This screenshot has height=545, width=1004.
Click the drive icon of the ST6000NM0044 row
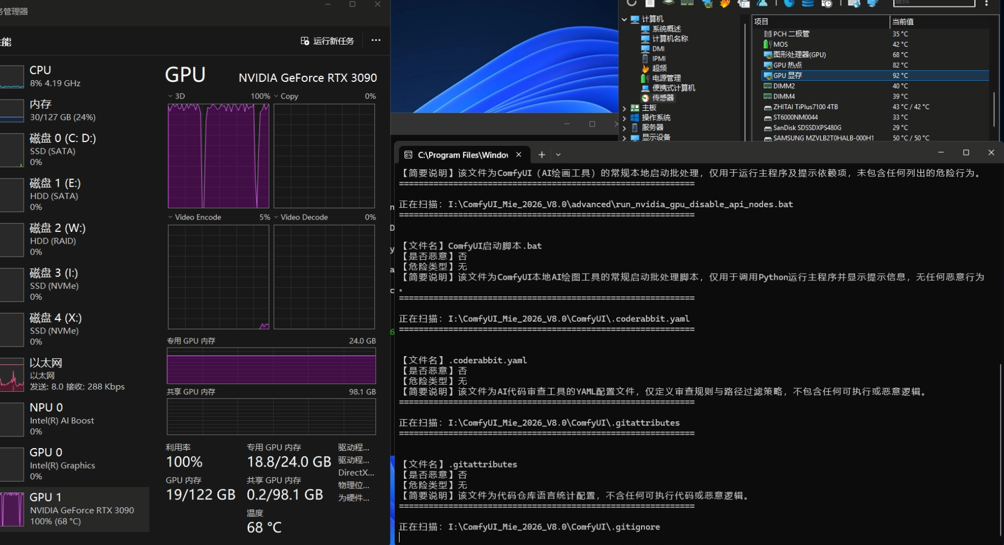[x=768, y=117]
